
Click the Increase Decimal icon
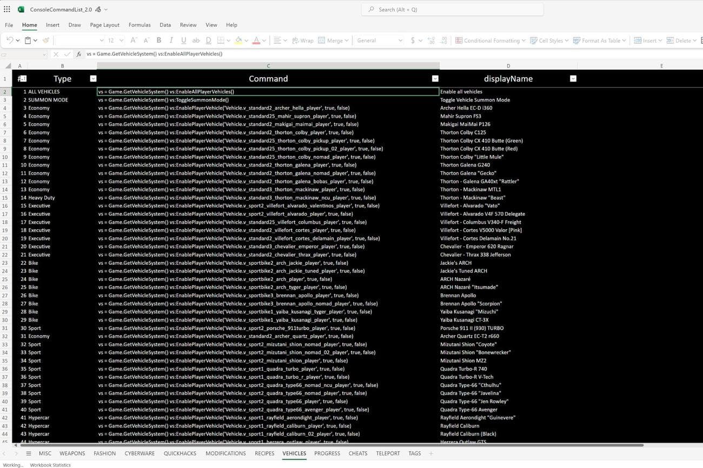click(x=431, y=41)
